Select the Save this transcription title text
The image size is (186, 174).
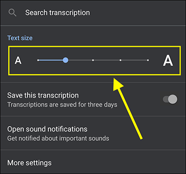tap(43, 95)
